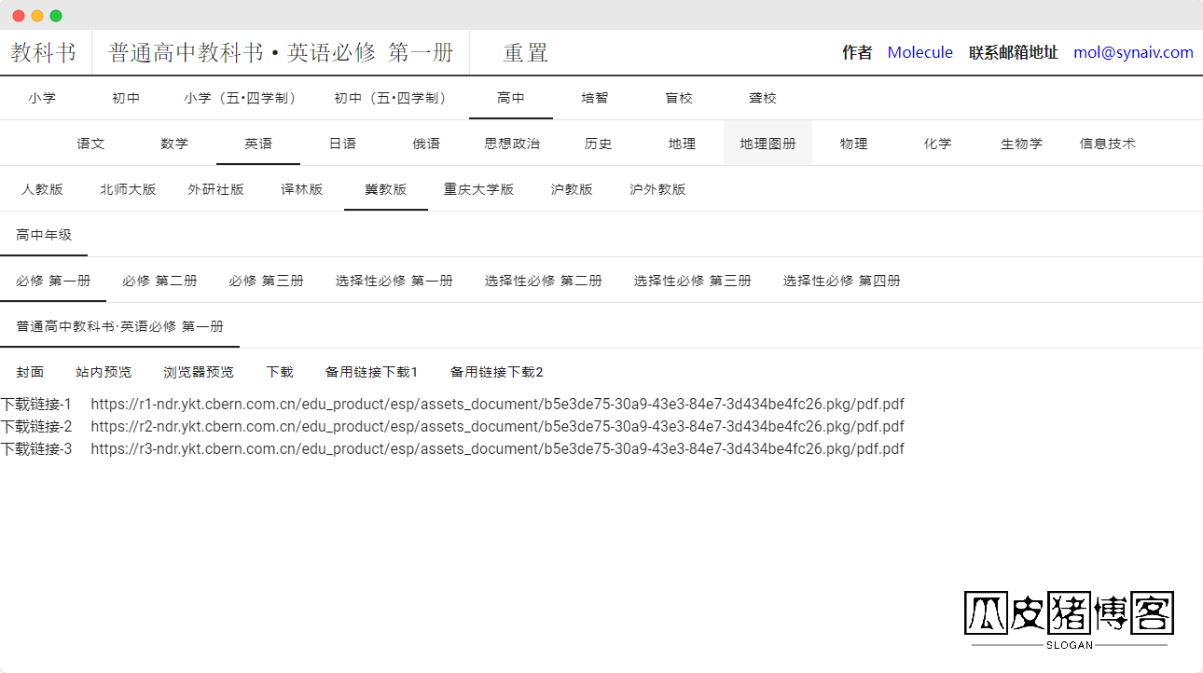Open 浏览器预览 browser preview
The height and width of the screenshot is (673, 1203).
pyautogui.click(x=199, y=372)
